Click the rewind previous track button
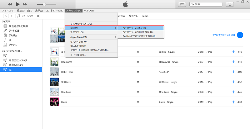Screen dimensions: 250x129 10,4
